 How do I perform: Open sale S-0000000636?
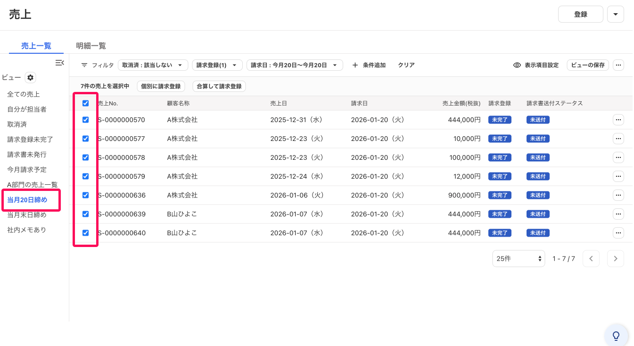pos(122,195)
